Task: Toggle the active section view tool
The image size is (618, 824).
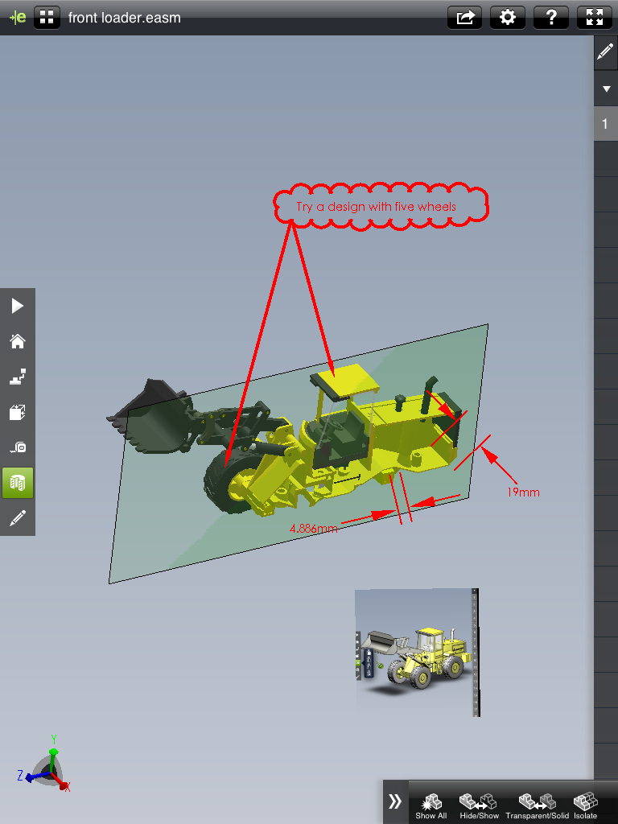Action: (18, 483)
